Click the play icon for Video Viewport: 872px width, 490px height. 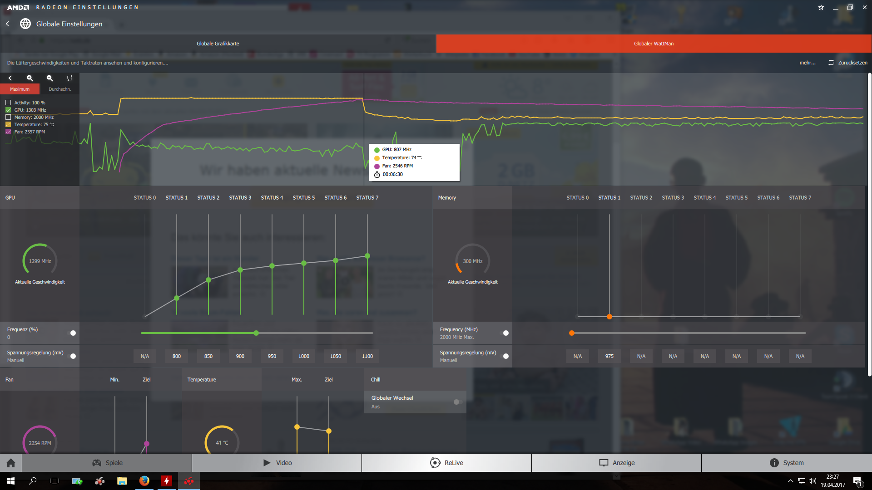267,463
